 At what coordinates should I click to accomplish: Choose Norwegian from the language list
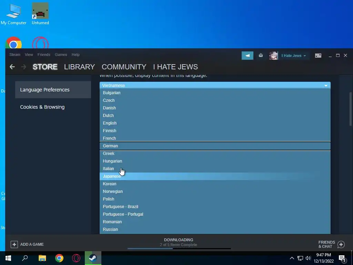[x=215, y=191]
